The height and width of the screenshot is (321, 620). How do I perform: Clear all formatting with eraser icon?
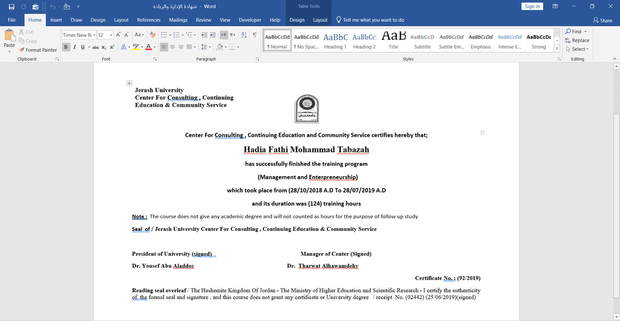(x=153, y=35)
